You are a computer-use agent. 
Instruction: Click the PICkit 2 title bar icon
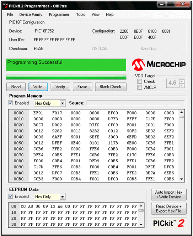tap(5, 6)
